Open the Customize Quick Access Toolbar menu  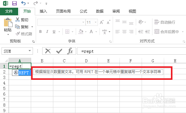click(x=46, y=4)
